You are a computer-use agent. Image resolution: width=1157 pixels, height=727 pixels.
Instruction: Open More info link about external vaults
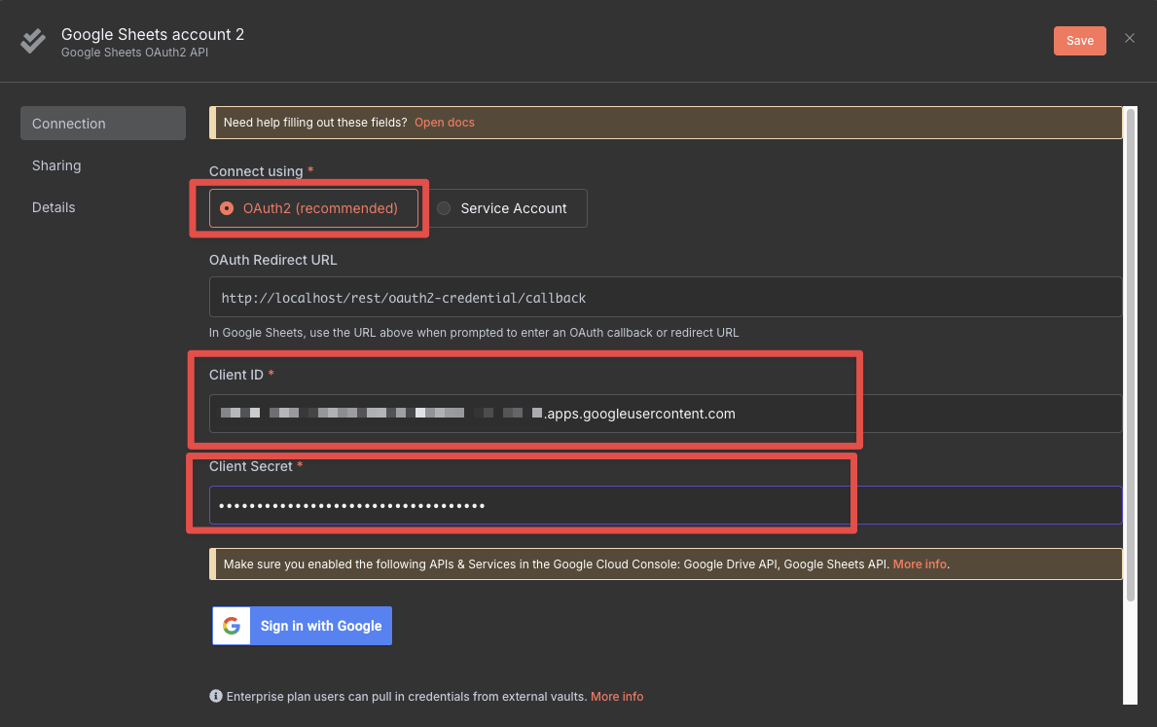[x=617, y=696]
